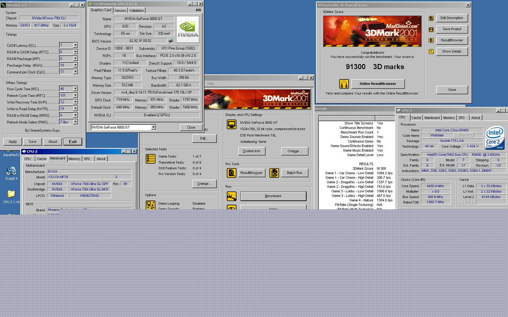
Task: Open RAS# Precharge (tRP) dropdown
Action: (x=75, y=58)
